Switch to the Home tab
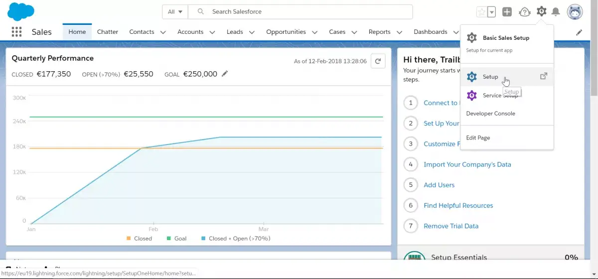This screenshot has width=598, height=279. [x=77, y=32]
